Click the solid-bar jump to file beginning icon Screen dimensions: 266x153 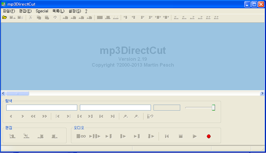click(x=101, y=116)
